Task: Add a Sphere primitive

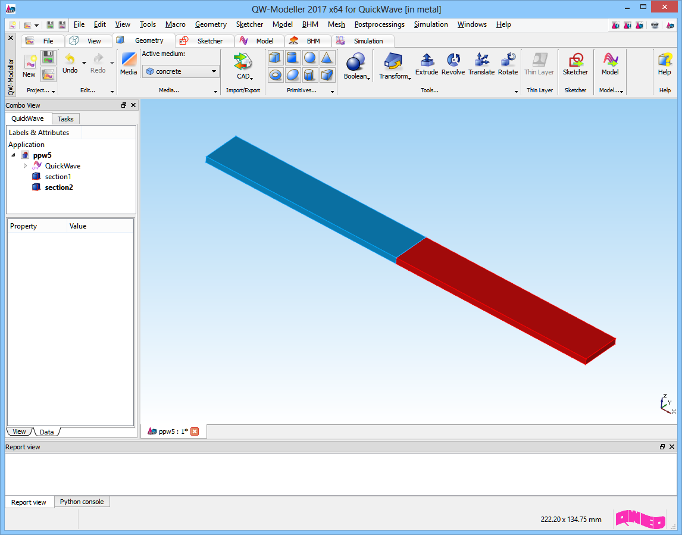Action: [x=309, y=57]
